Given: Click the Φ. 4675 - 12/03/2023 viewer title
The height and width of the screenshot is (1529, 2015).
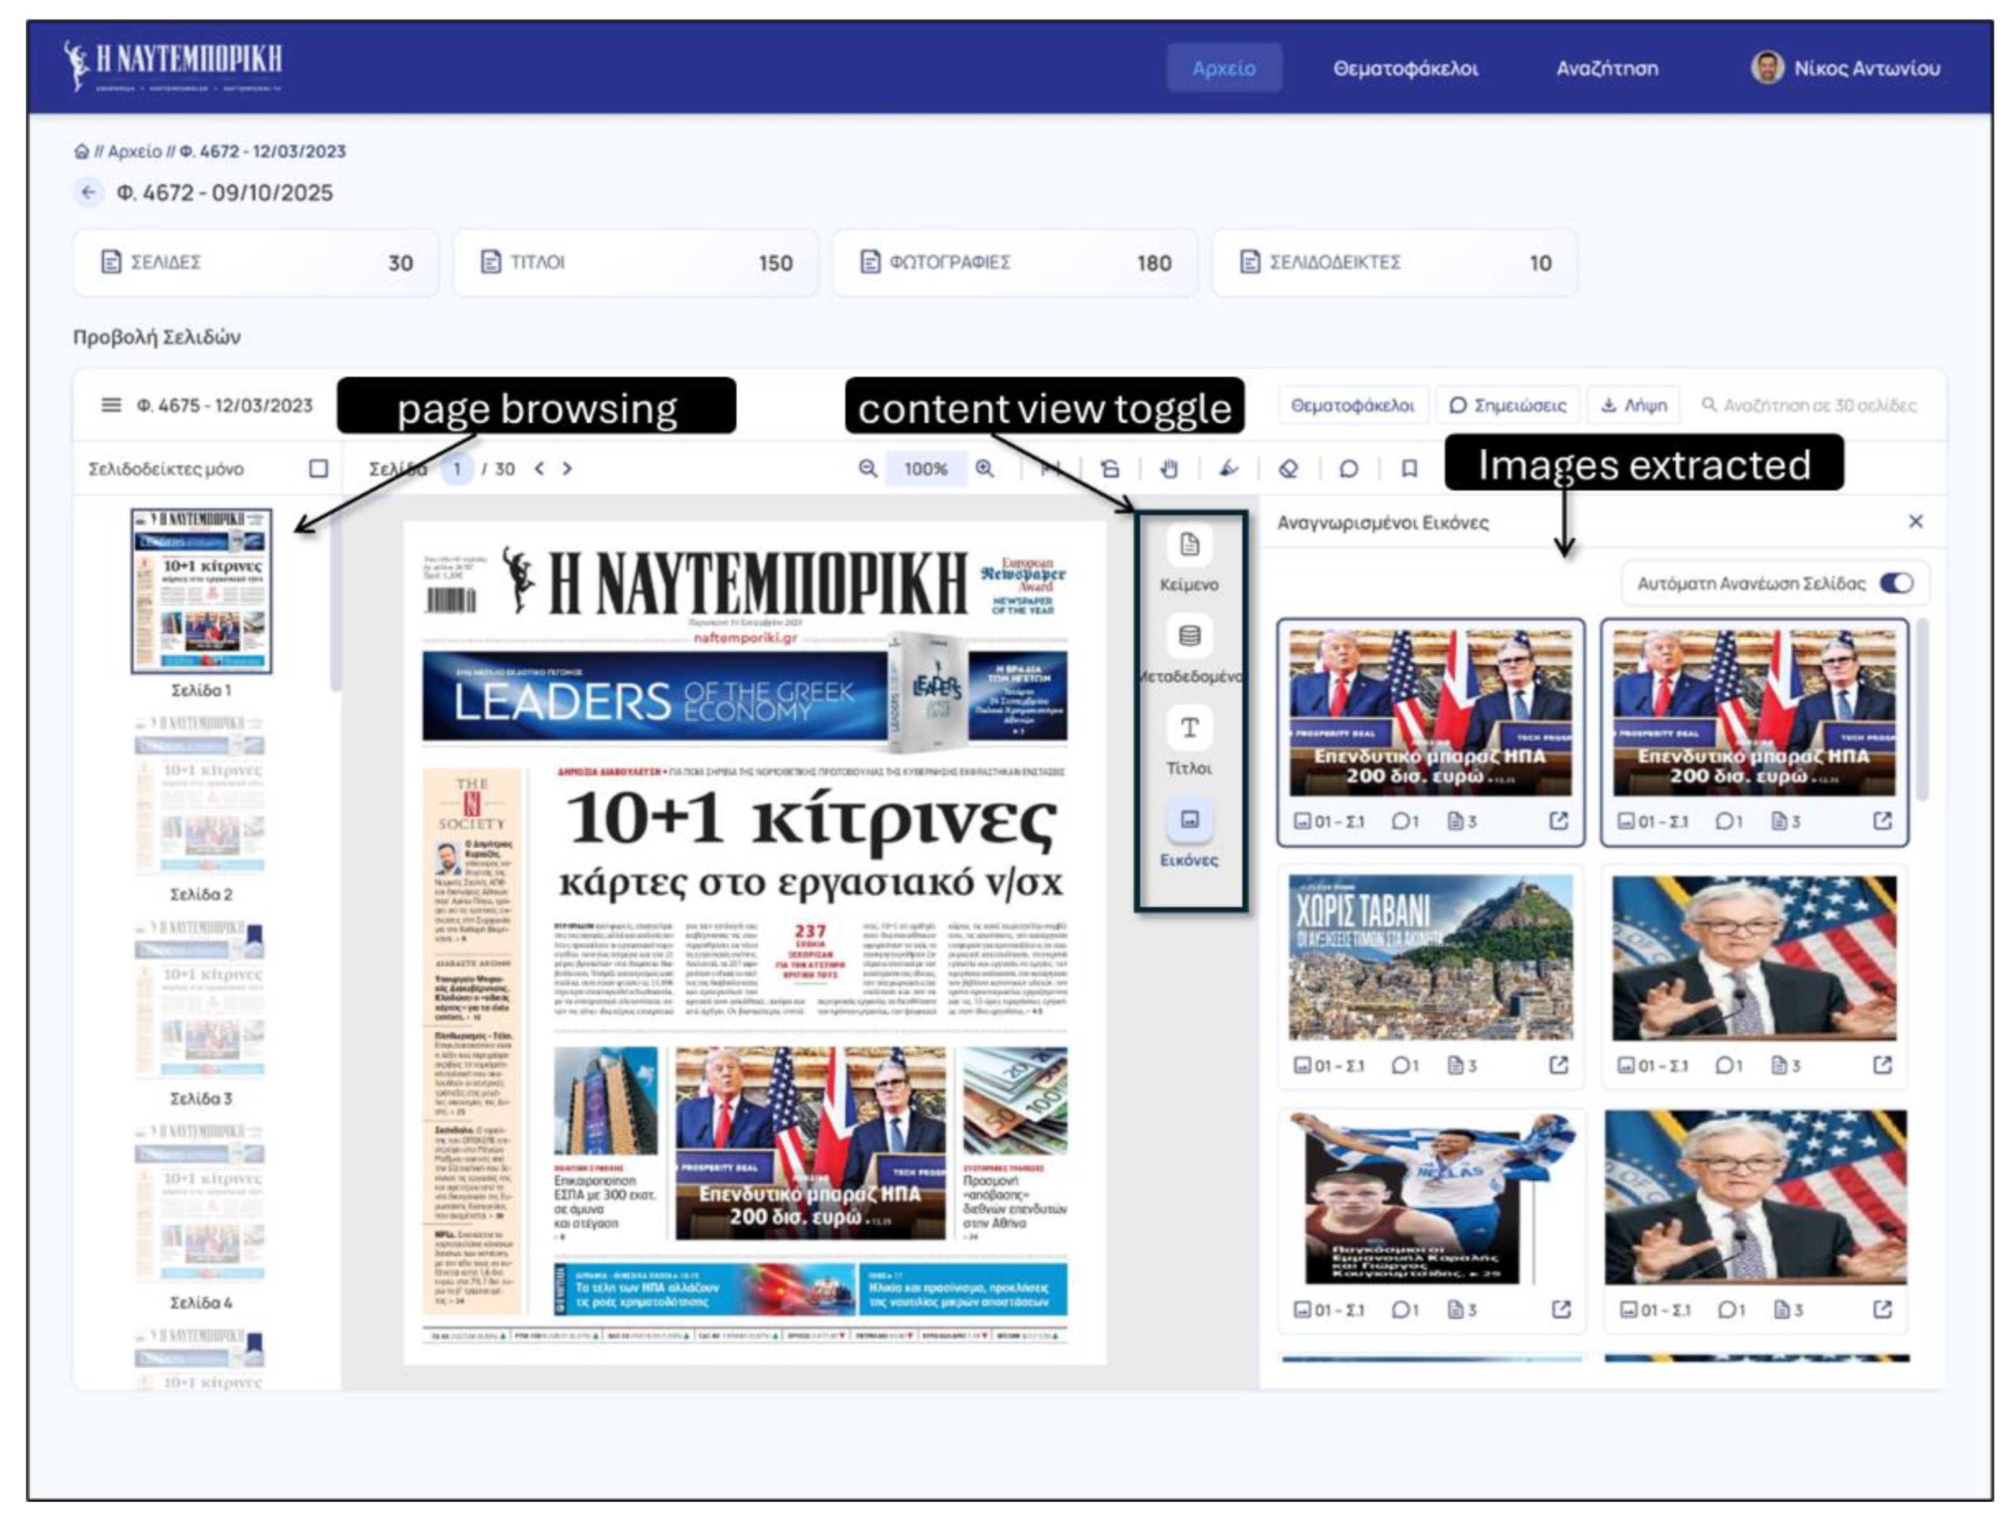Looking at the screenshot, I should click(224, 405).
